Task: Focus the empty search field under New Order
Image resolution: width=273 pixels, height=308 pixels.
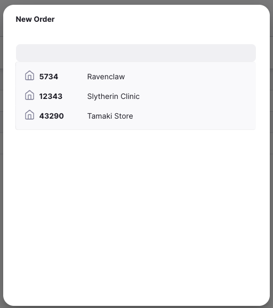Action: coord(136,53)
